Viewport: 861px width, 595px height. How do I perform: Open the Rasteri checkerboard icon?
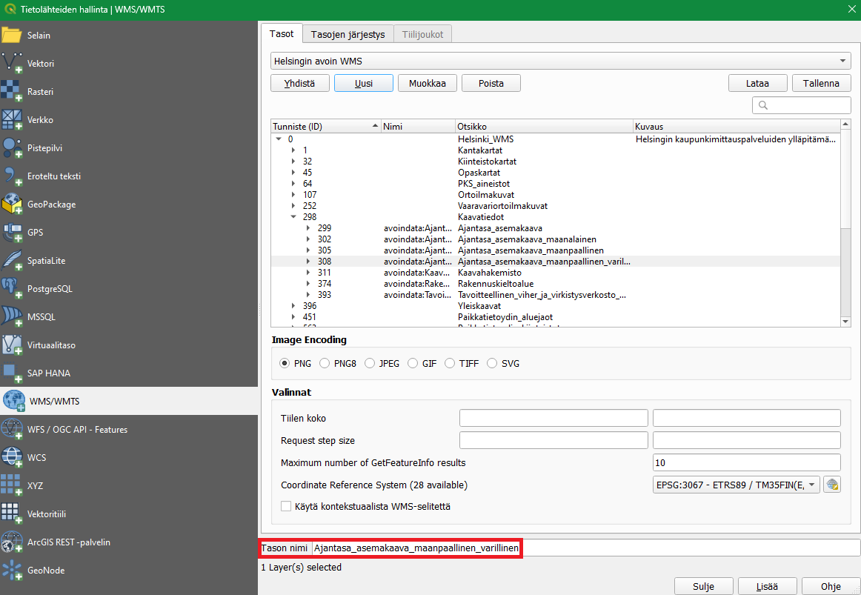pyautogui.click(x=13, y=92)
